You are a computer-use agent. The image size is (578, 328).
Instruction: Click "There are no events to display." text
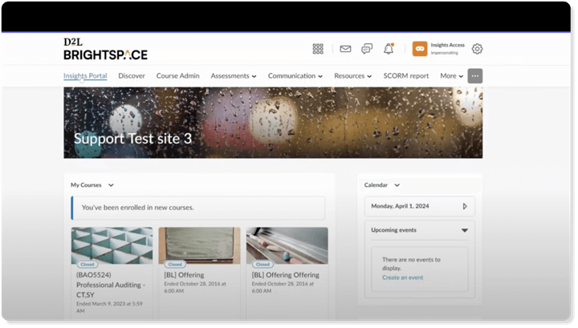[x=411, y=264]
